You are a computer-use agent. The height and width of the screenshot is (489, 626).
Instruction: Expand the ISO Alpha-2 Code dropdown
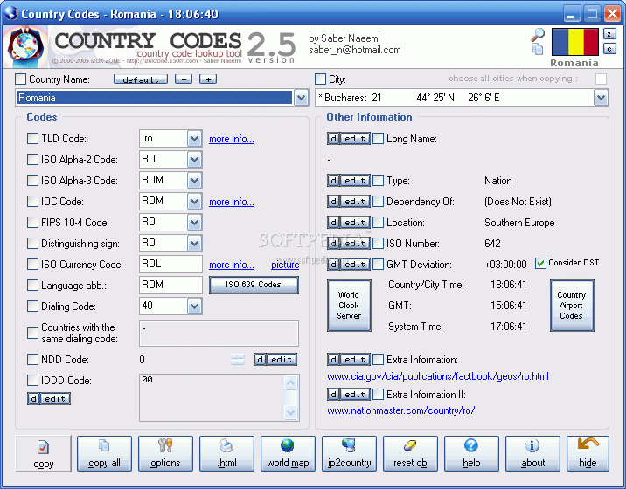pyautogui.click(x=194, y=160)
